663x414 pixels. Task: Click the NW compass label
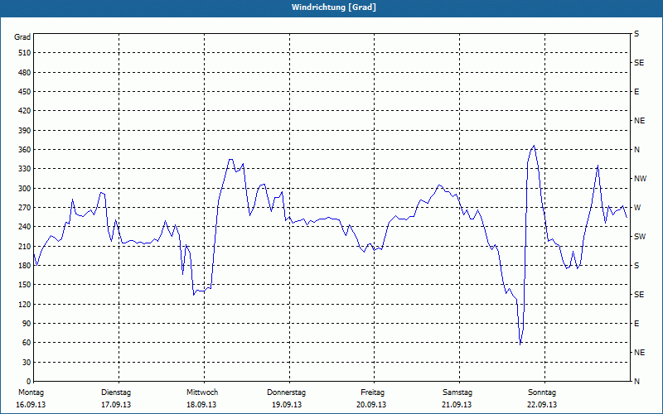tap(640, 179)
